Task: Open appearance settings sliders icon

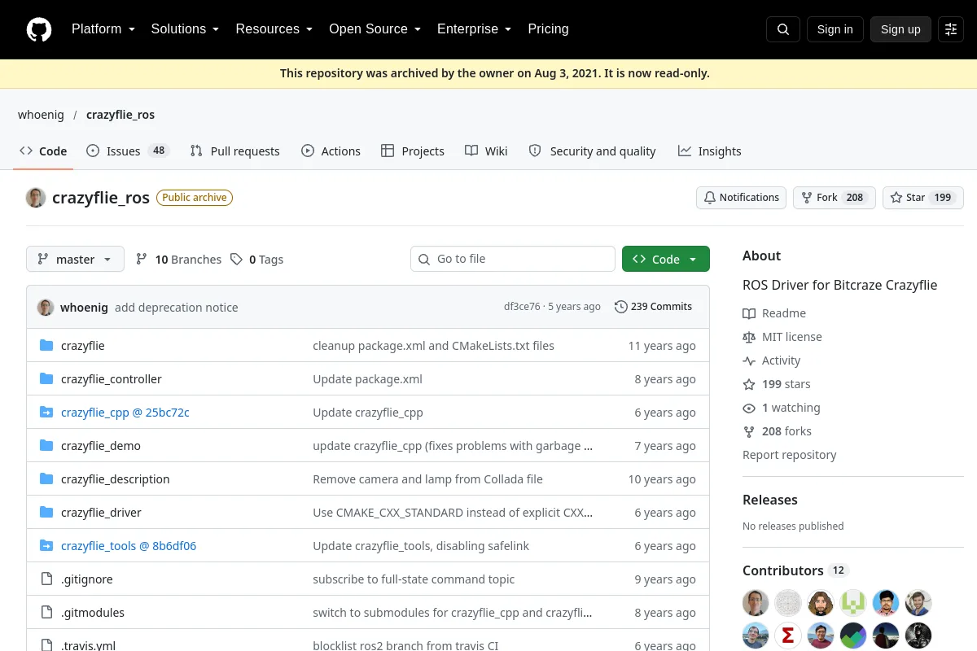Action: [951, 29]
